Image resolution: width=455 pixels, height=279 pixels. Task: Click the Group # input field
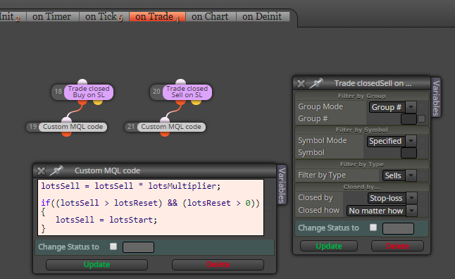409,119
